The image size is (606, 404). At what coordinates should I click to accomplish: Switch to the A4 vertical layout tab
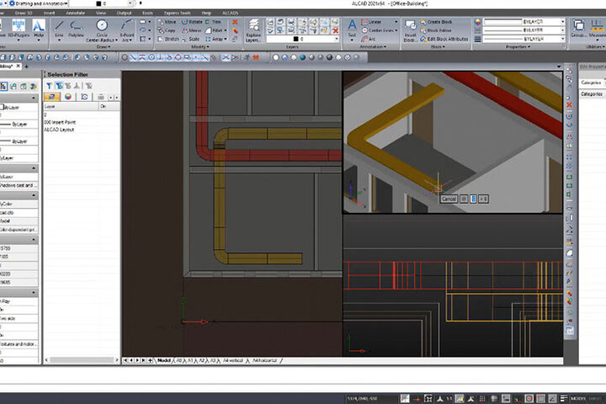coord(232,360)
